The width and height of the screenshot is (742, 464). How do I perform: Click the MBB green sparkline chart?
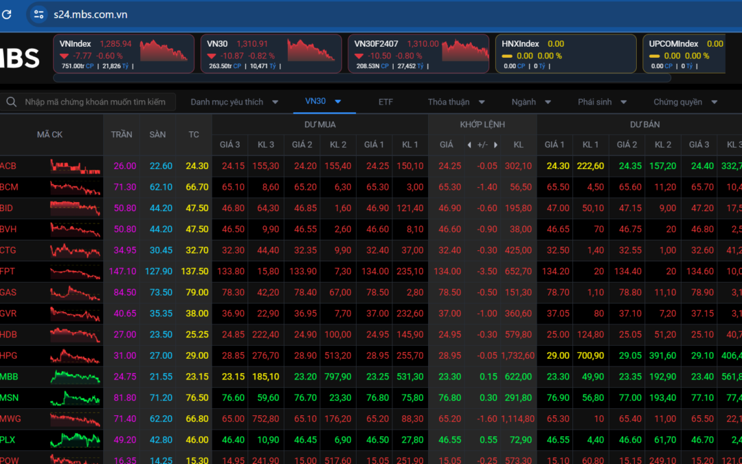pos(75,377)
